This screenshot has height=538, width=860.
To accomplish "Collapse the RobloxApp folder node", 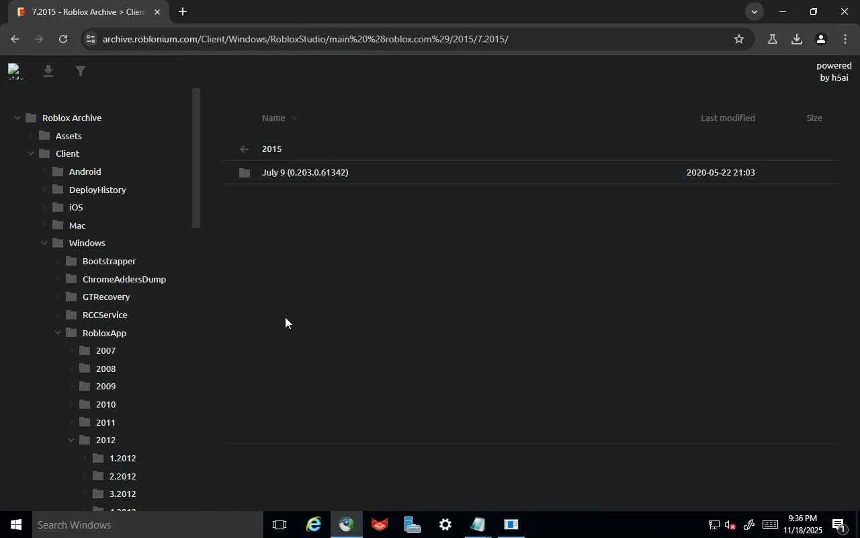I will (57, 333).
